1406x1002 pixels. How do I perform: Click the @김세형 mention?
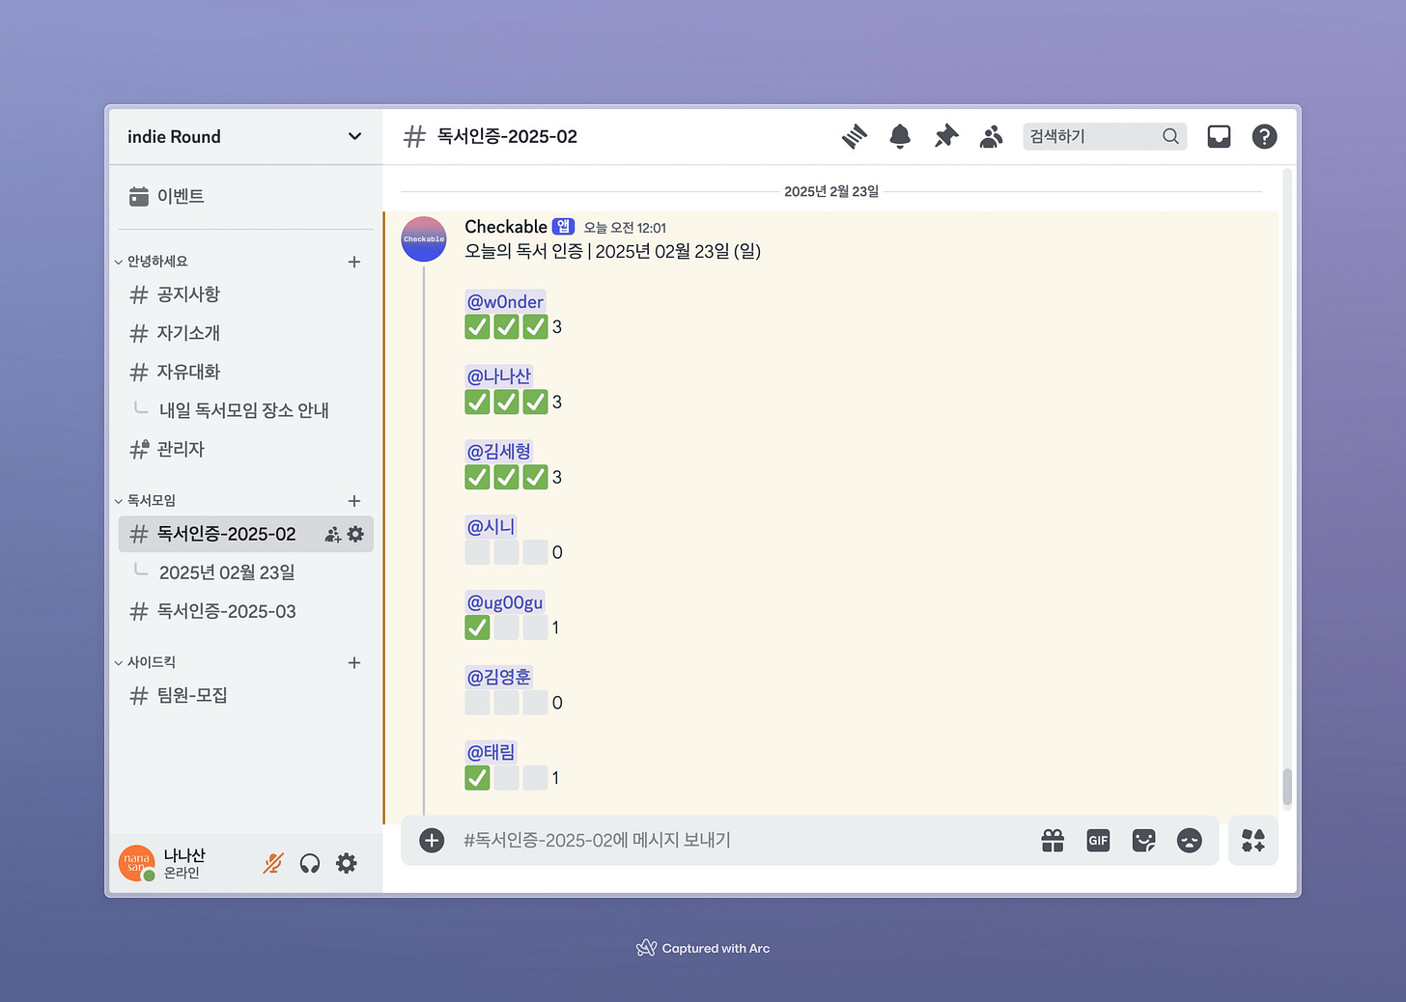coord(499,452)
